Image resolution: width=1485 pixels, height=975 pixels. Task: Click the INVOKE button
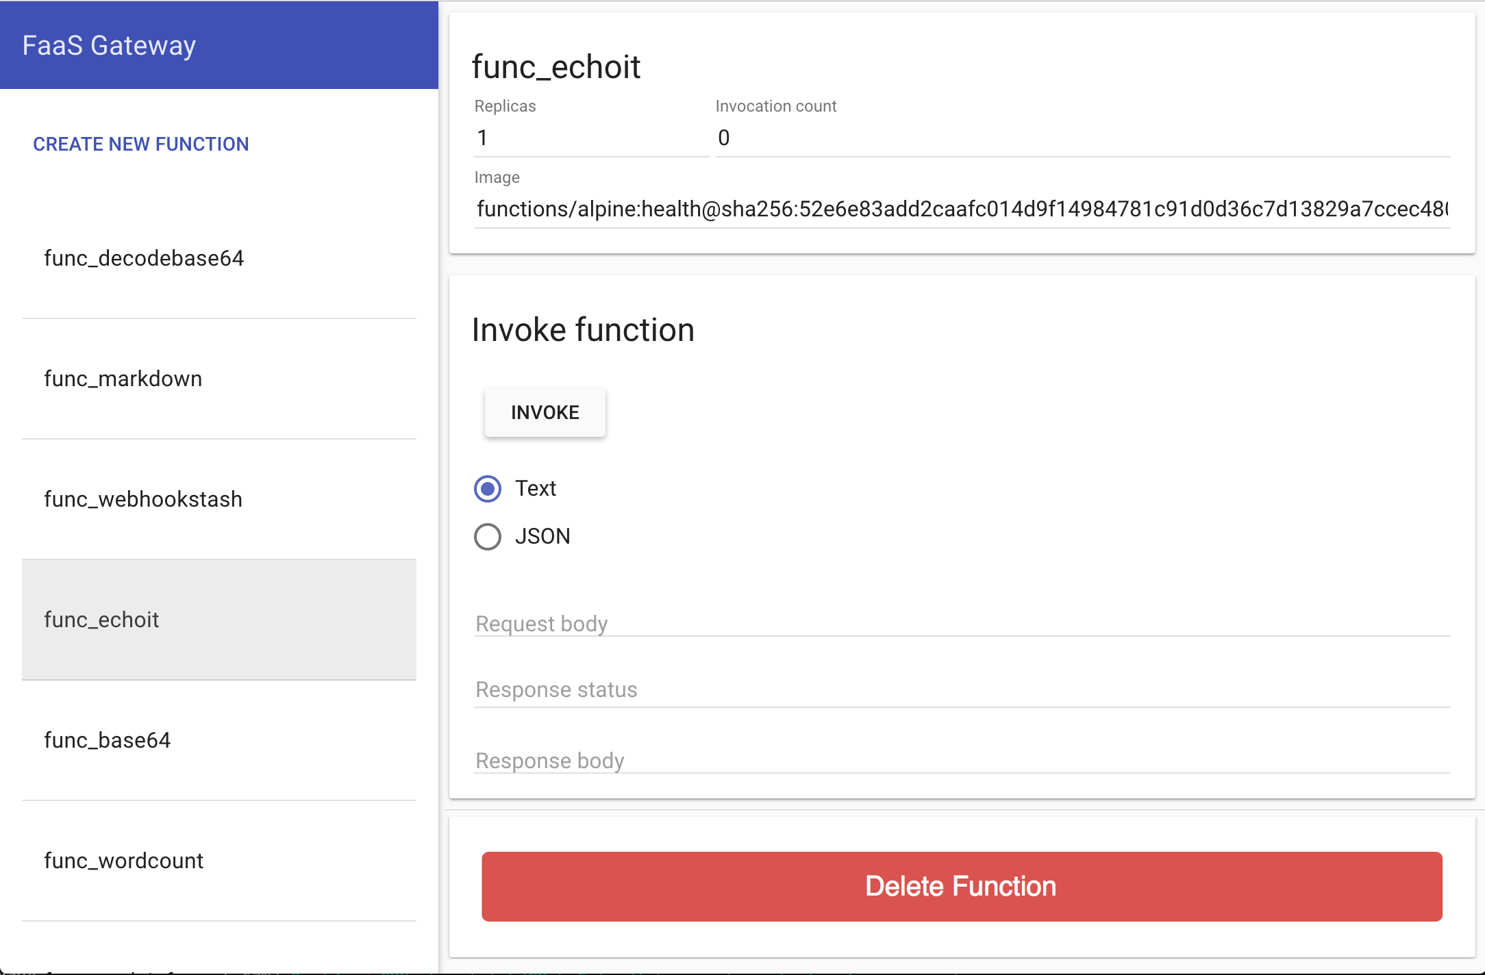point(545,412)
